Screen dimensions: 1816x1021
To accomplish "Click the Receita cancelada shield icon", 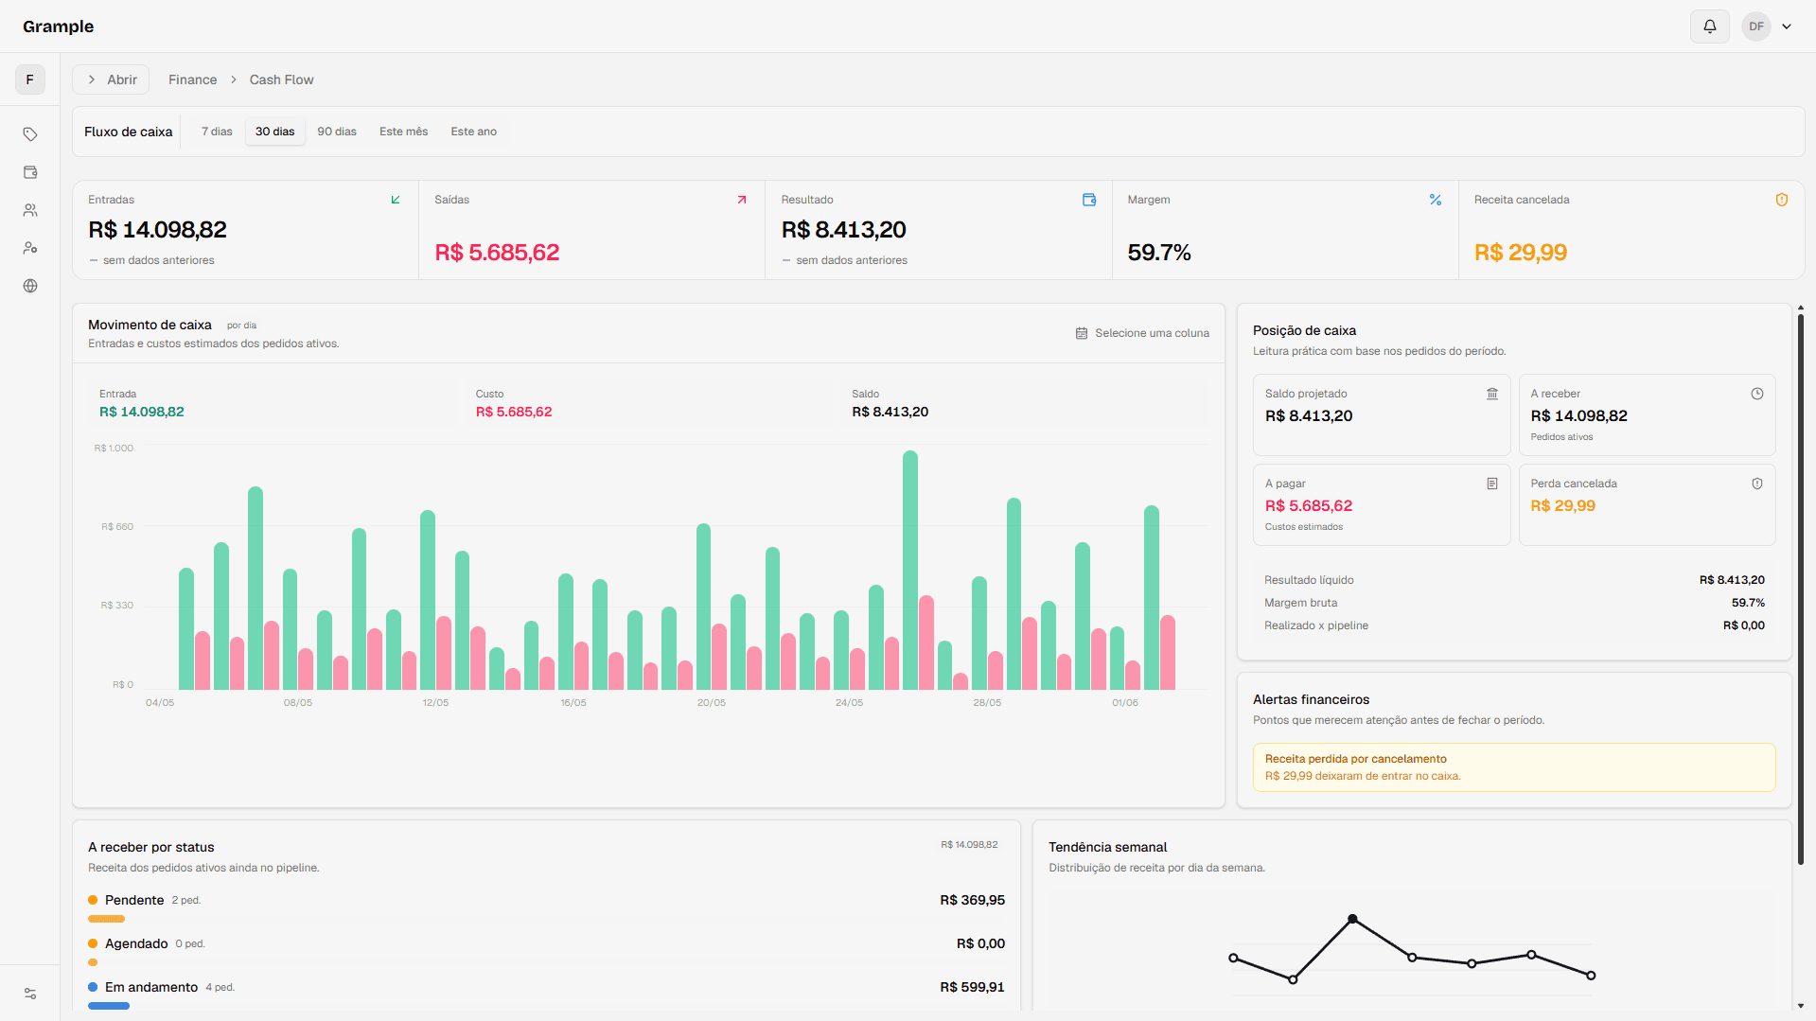I will pyautogui.click(x=1782, y=200).
